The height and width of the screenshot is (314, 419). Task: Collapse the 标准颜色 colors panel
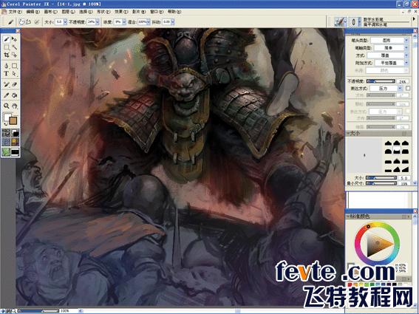click(349, 216)
